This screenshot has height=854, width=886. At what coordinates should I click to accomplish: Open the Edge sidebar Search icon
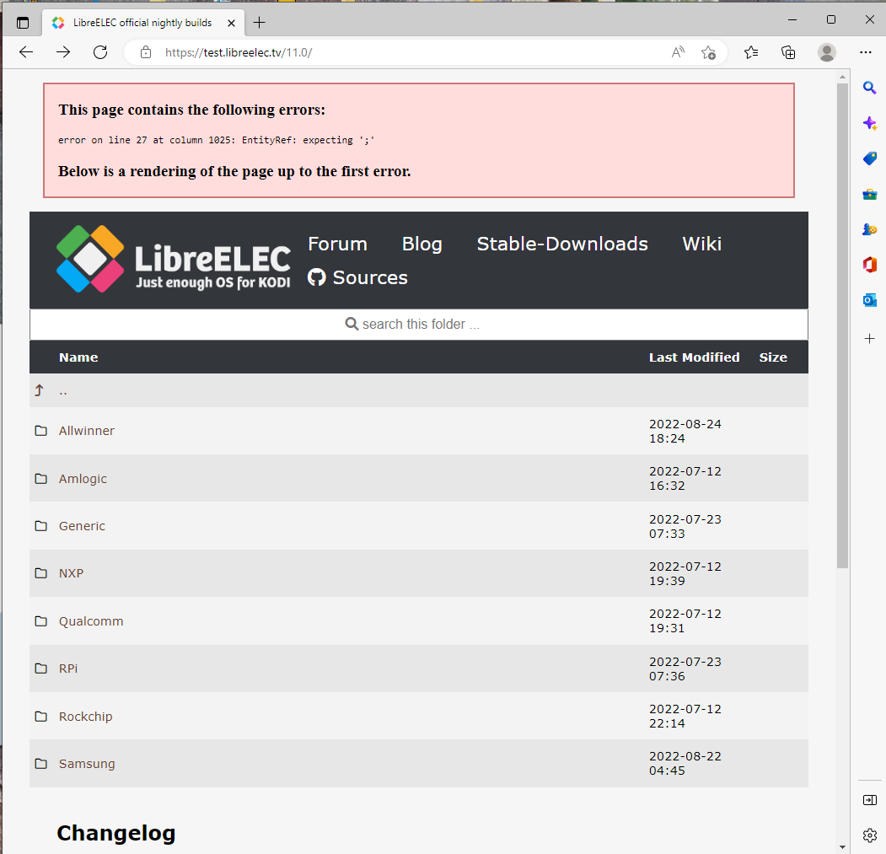coord(869,88)
